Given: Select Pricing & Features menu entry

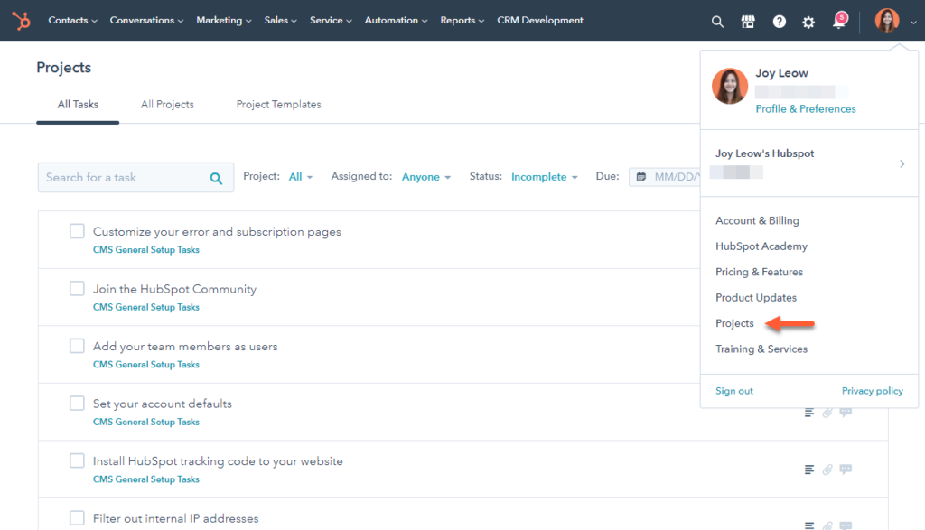Looking at the screenshot, I should coord(759,272).
